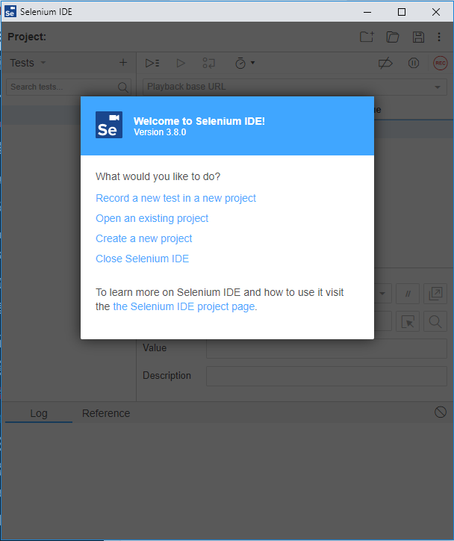Start recording with the REC button

(x=441, y=63)
